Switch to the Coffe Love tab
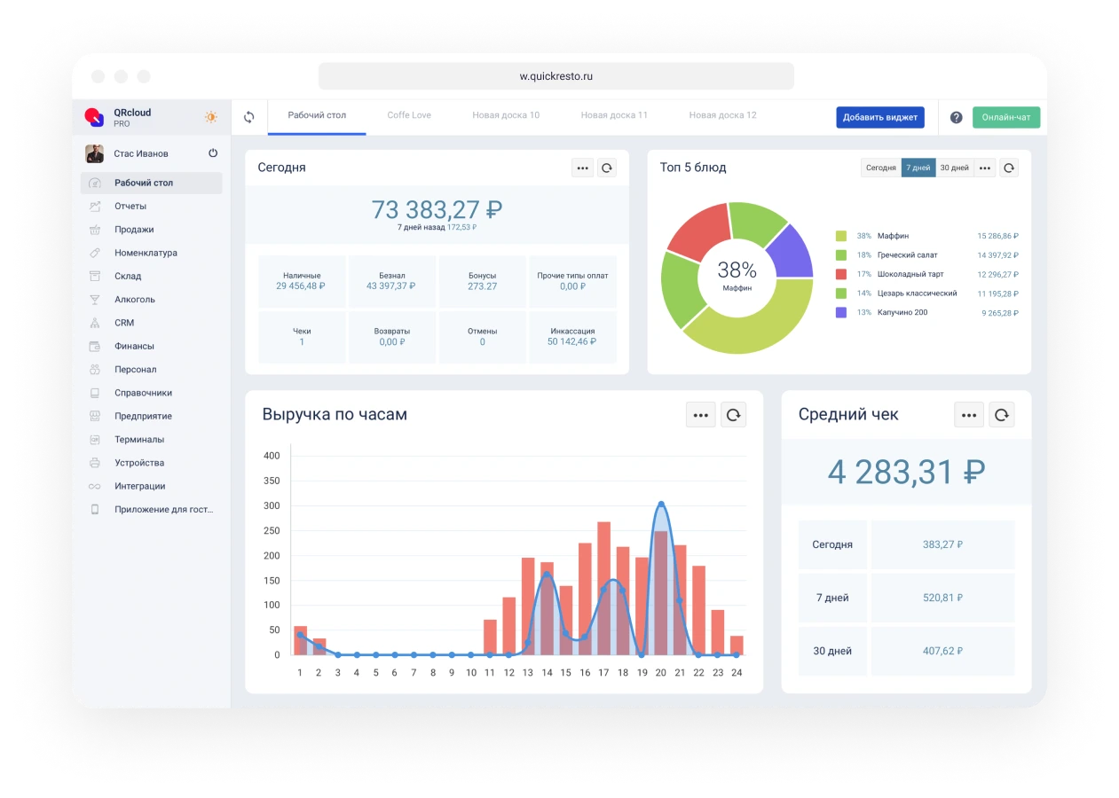This screenshot has width=1119, height=798. coord(409,115)
